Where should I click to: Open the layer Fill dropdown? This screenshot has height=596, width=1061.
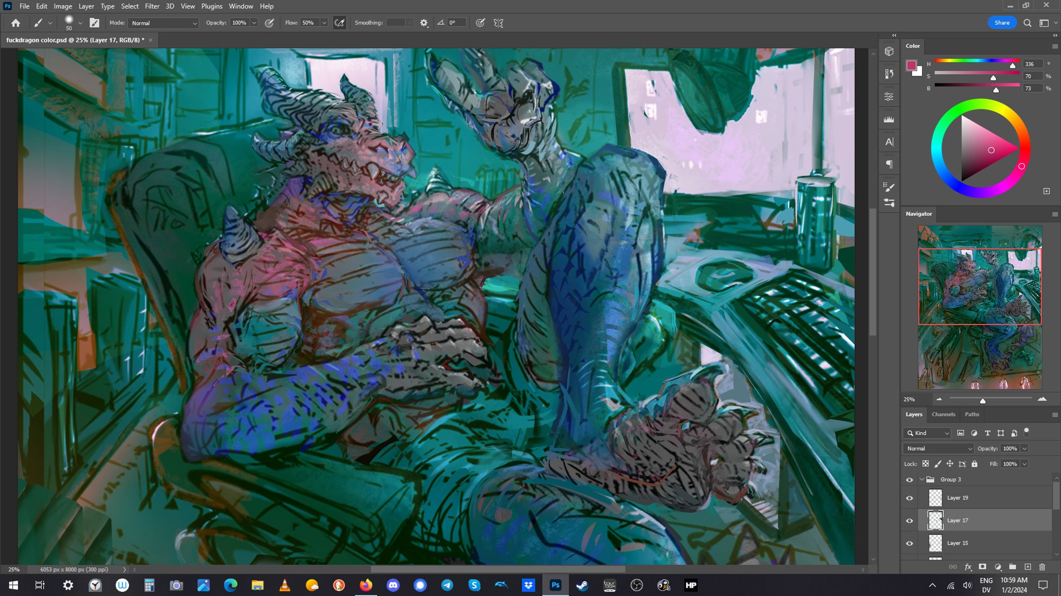[x=1024, y=464]
